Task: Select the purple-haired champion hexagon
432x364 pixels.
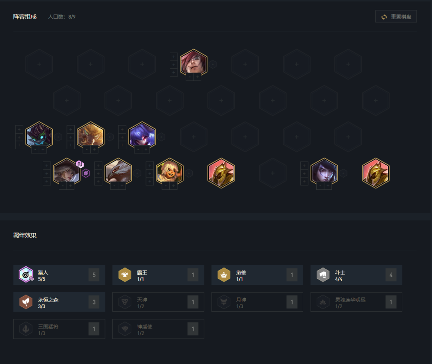Action: pos(142,135)
